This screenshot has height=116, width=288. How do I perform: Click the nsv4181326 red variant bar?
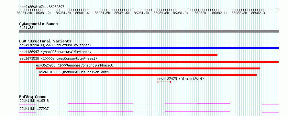pos(148,75)
